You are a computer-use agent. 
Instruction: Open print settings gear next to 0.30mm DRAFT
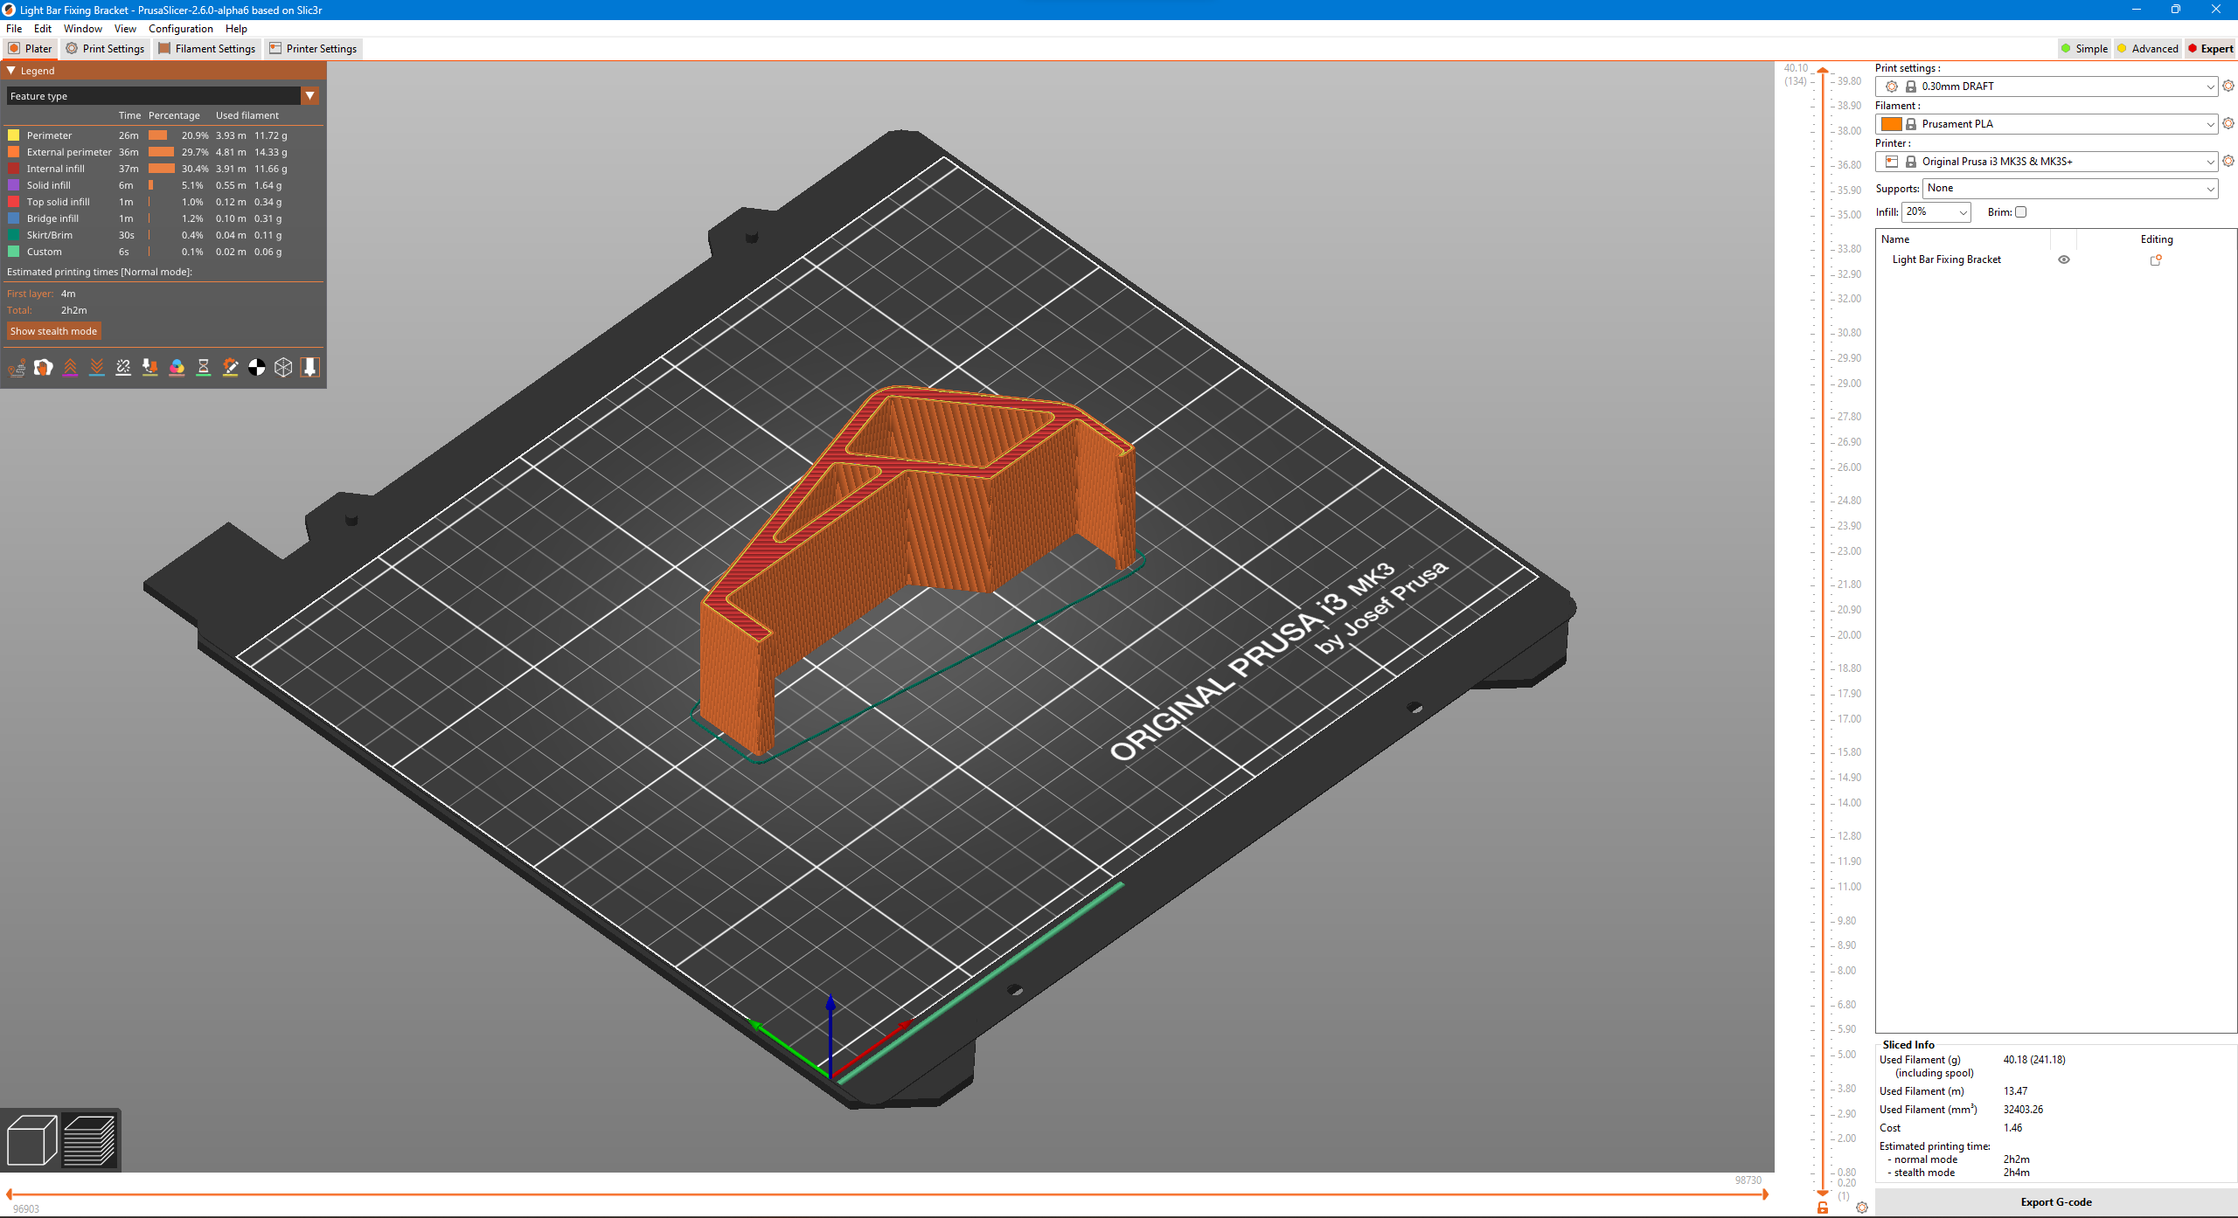coord(2228,86)
